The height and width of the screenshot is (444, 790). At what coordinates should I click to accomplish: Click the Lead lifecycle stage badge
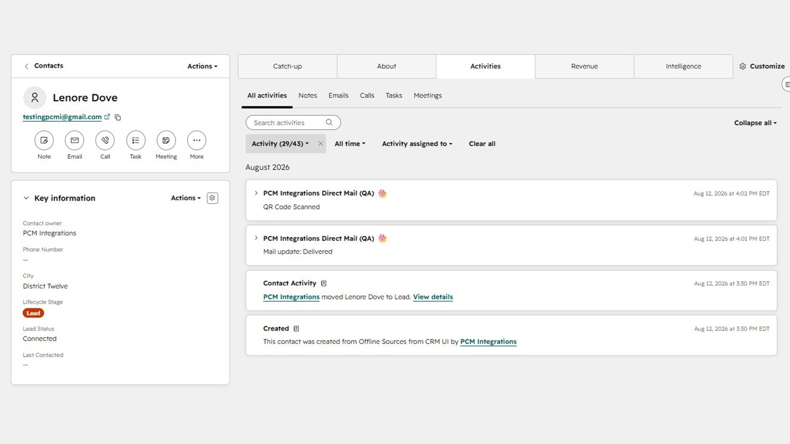pos(34,313)
